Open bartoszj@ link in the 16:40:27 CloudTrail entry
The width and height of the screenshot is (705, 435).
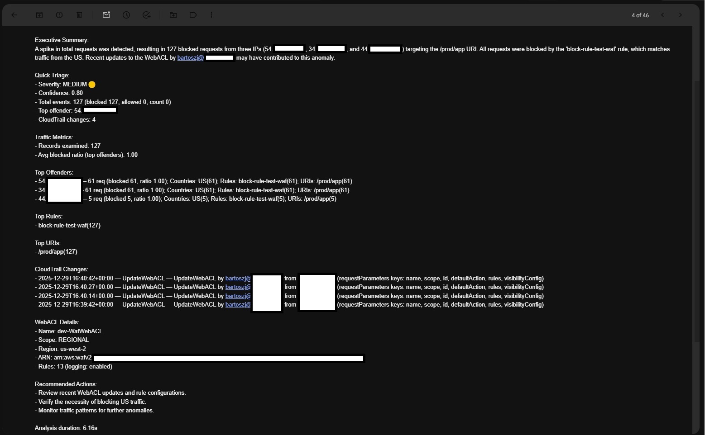(x=238, y=287)
